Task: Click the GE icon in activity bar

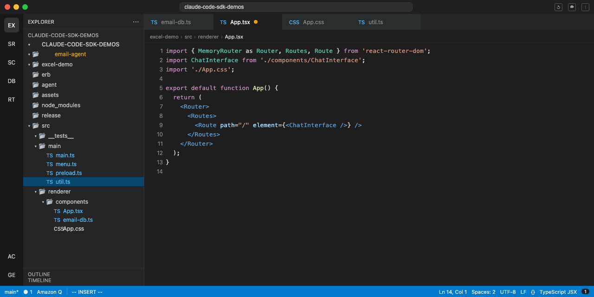Action: 12,275
